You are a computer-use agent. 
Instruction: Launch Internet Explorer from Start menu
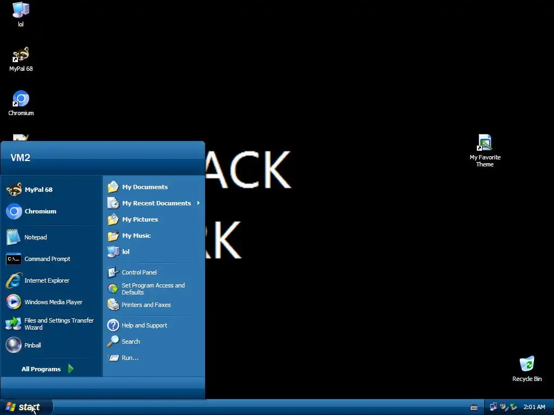point(51,280)
